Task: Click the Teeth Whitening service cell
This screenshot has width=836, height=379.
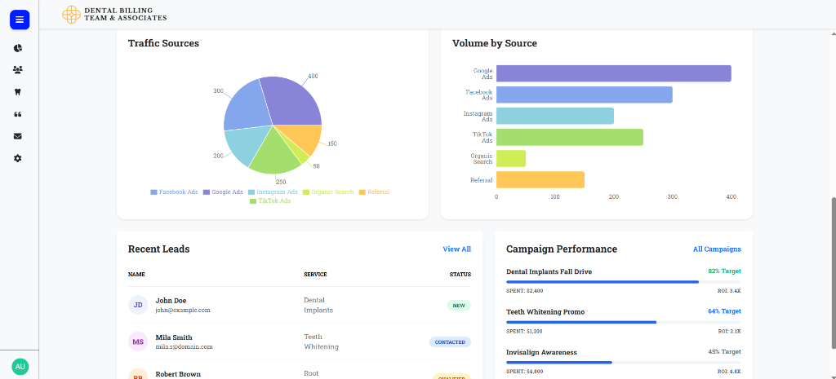Action: pos(321,342)
